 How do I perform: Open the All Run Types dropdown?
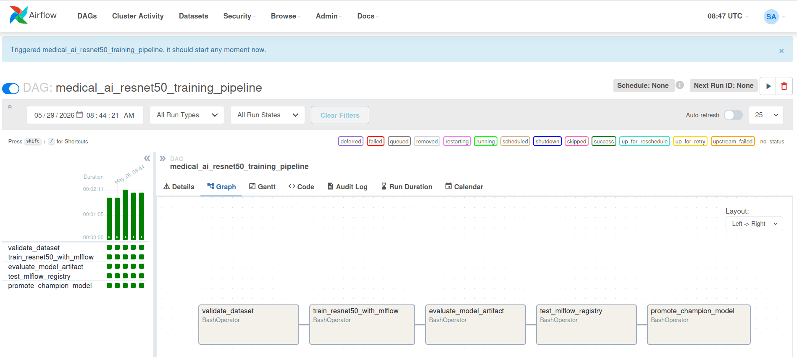tap(187, 115)
